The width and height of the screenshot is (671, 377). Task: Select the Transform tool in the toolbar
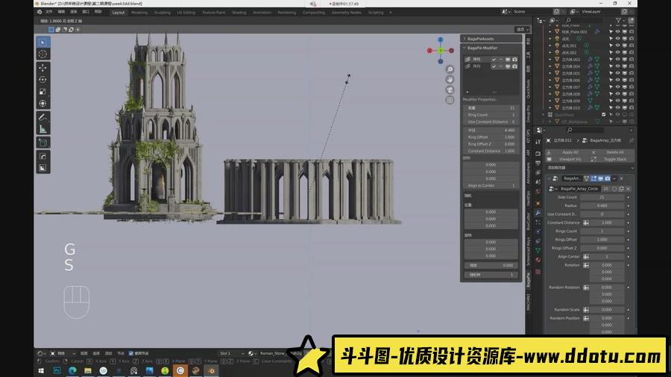coord(42,104)
